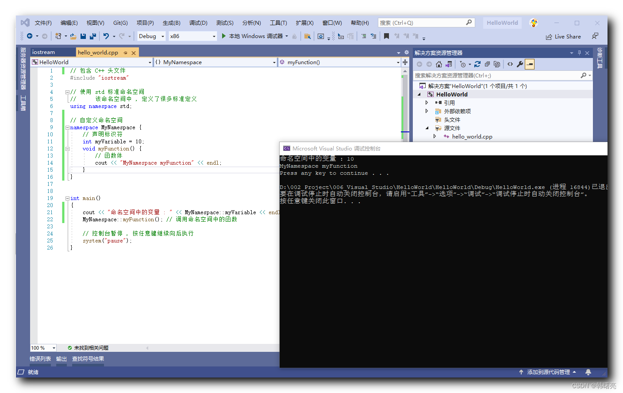
Task: Open the 工具箱 side tab
Action: pyautogui.click(x=23, y=103)
